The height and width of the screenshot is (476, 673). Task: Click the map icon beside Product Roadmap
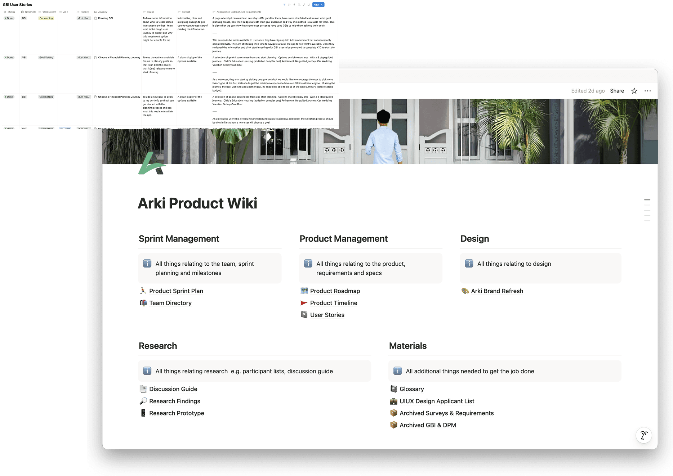[304, 291]
